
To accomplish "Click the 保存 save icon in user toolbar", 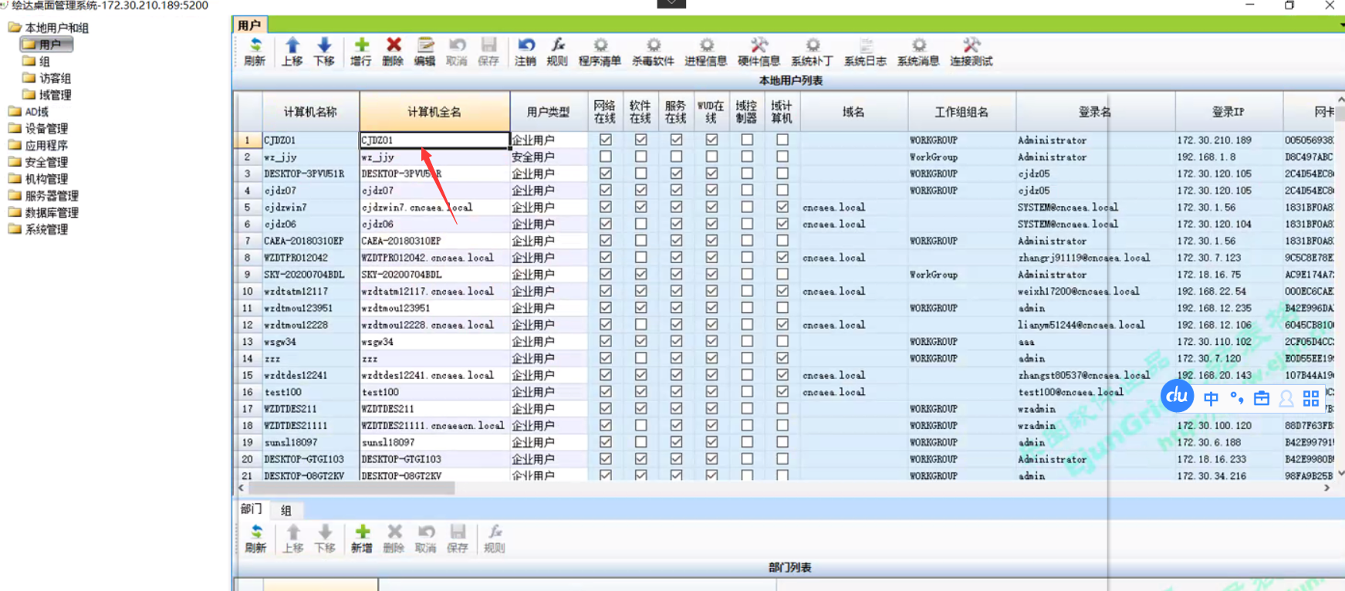I will 488,52.
